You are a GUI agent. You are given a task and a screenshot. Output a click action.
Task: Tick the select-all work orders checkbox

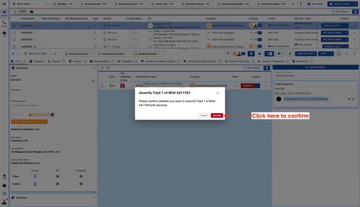15,11
